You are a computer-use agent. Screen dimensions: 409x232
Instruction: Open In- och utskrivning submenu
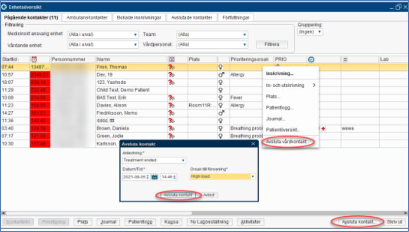291,85
